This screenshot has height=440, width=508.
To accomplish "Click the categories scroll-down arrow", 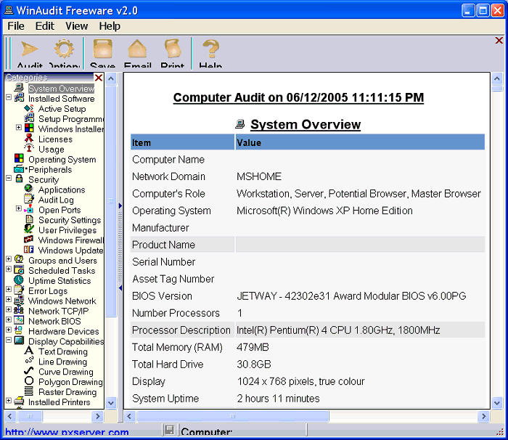I will [x=111, y=403].
